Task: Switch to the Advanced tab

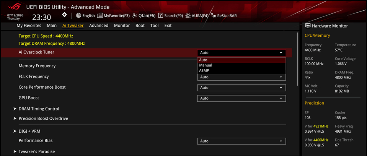Action: click(99, 26)
